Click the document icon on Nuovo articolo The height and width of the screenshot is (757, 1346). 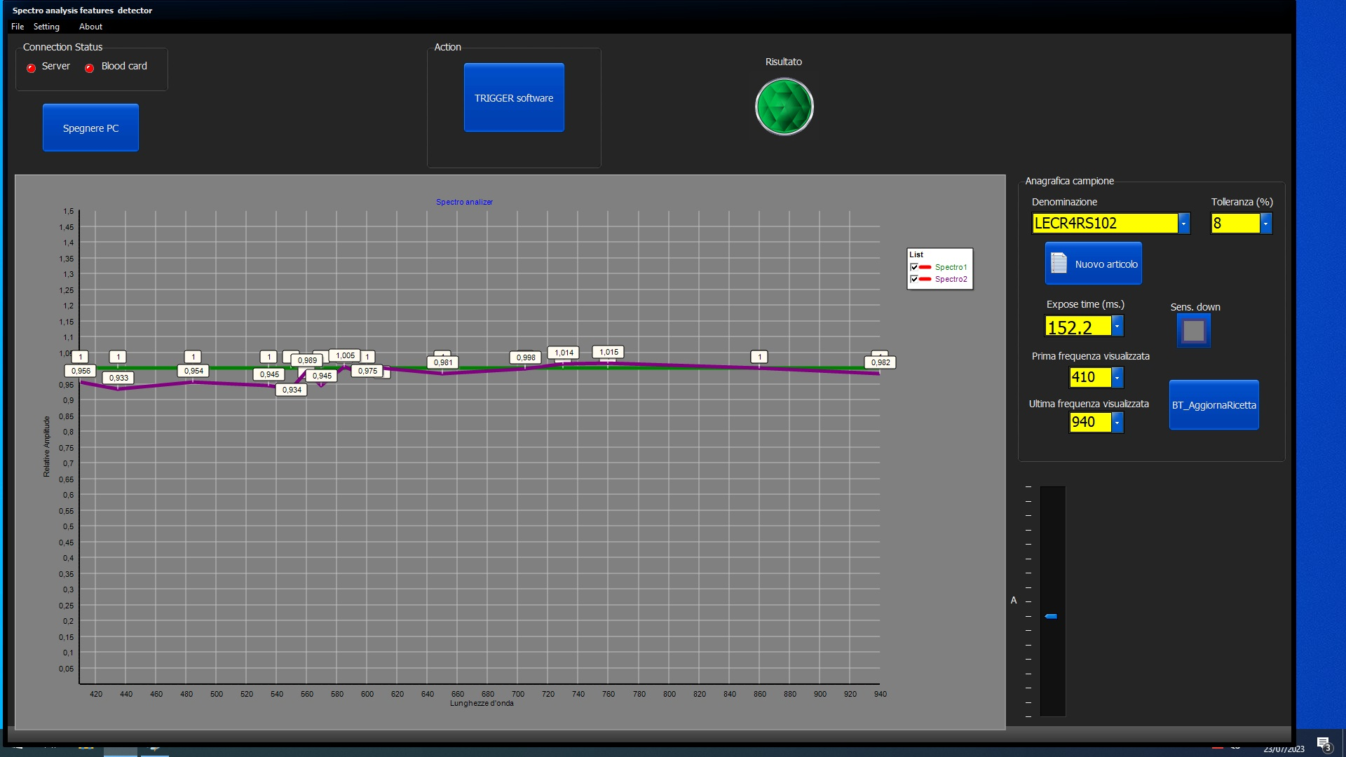1059,263
